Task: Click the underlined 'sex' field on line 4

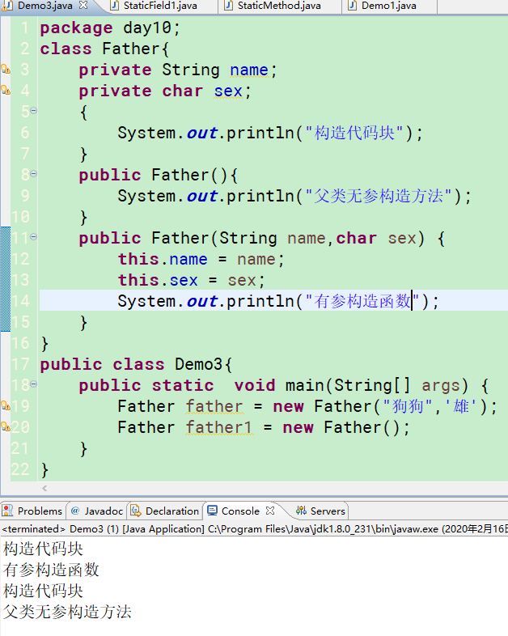Action: (x=228, y=91)
